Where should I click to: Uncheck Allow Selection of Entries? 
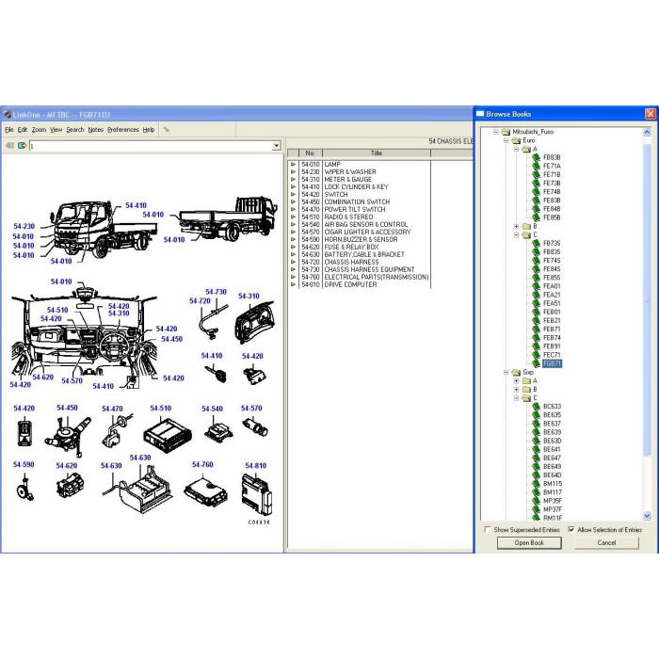571,529
